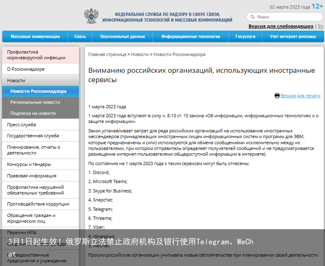Open Правовая информация in the sidebar
Image resolution: width=325 pixels, height=266 pixels.
coord(40,176)
